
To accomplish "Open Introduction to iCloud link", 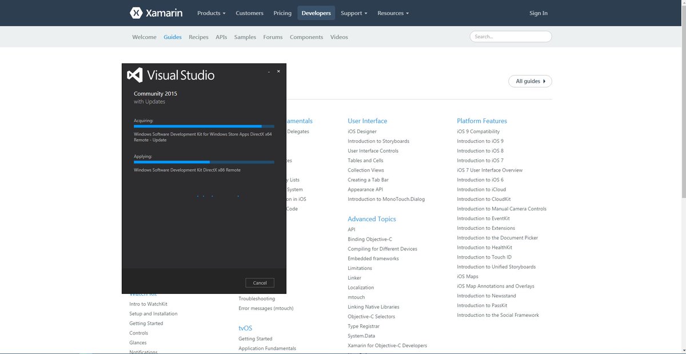I will tap(481, 190).
